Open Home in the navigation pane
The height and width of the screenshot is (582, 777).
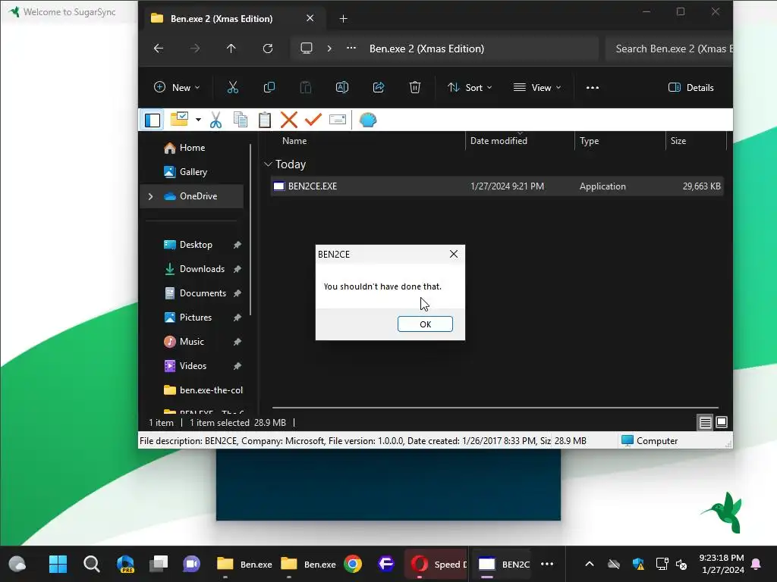[192, 148]
